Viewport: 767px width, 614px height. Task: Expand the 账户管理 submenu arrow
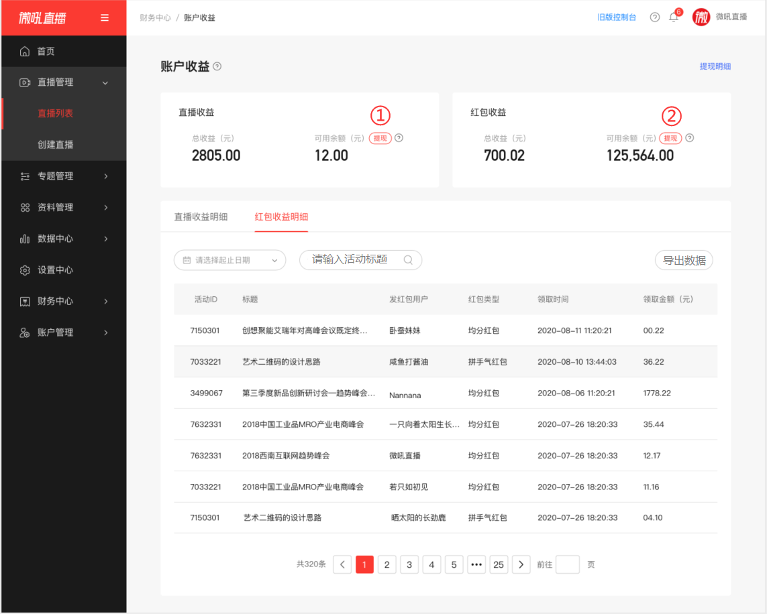click(105, 332)
